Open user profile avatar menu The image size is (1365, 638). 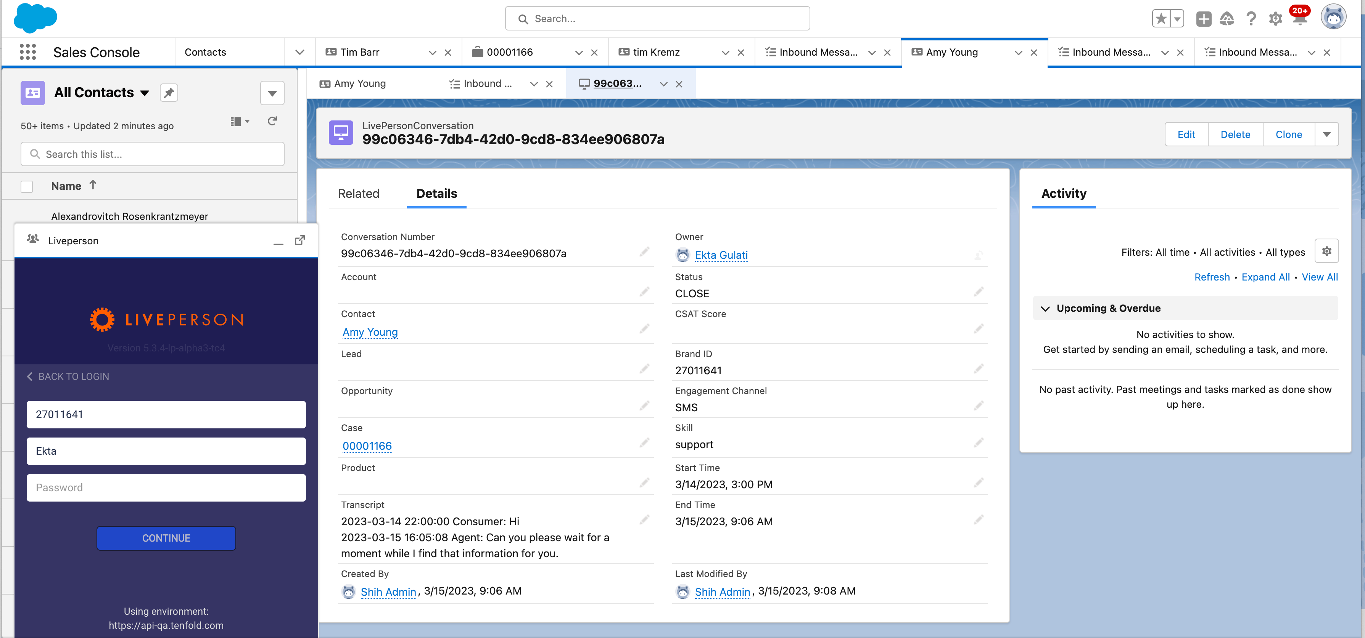pyautogui.click(x=1333, y=18)
